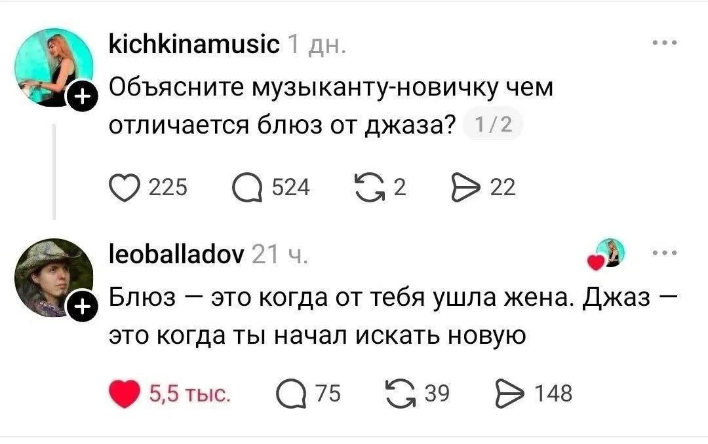Open more options for kichkinamusic post
708x444 pixels.
tap(665, 43)
